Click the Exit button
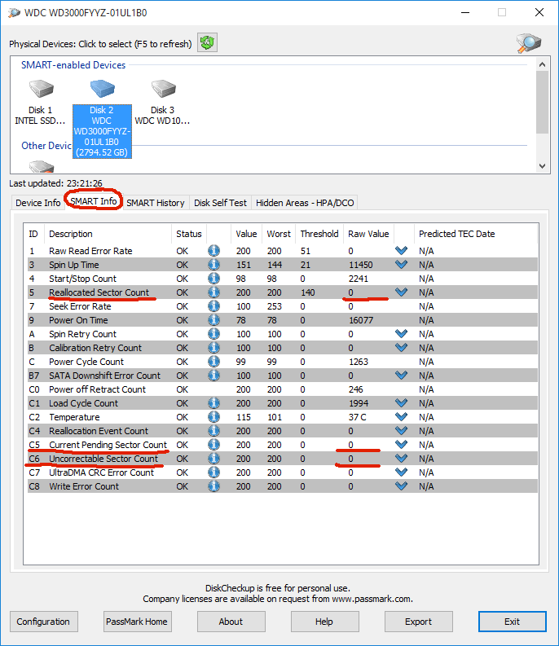Screen dimensions: 559x646 click(x=512, y=622)
